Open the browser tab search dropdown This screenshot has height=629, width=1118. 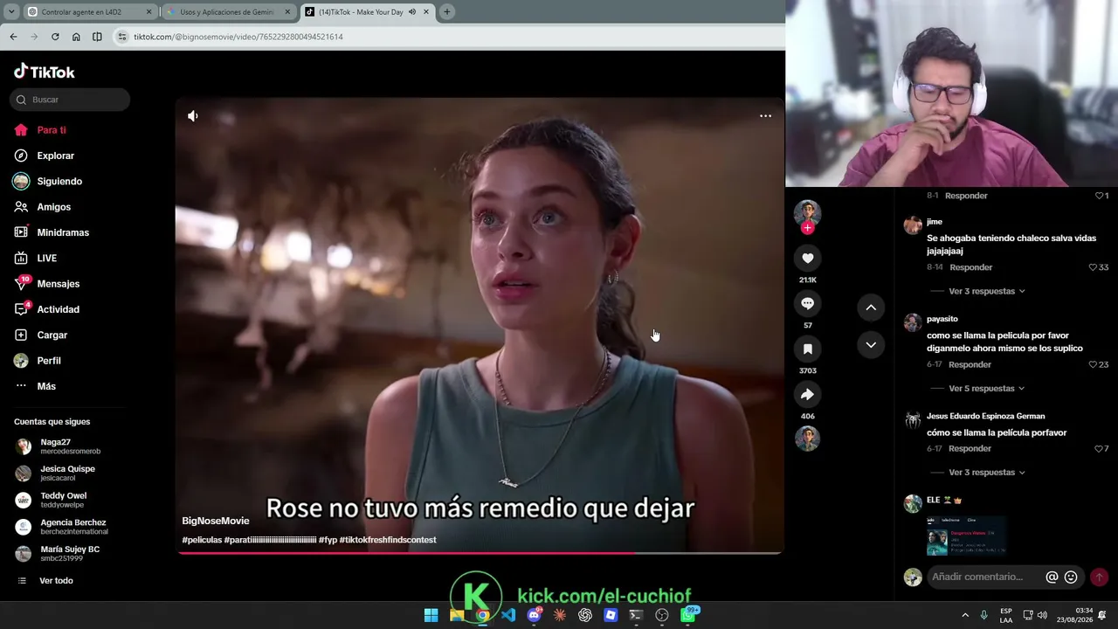(10, 11)
